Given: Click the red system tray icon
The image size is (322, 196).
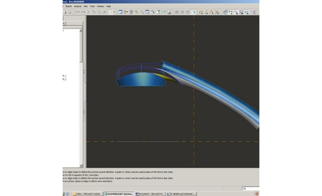Looking at the screenshot, I should coord(257,194).
